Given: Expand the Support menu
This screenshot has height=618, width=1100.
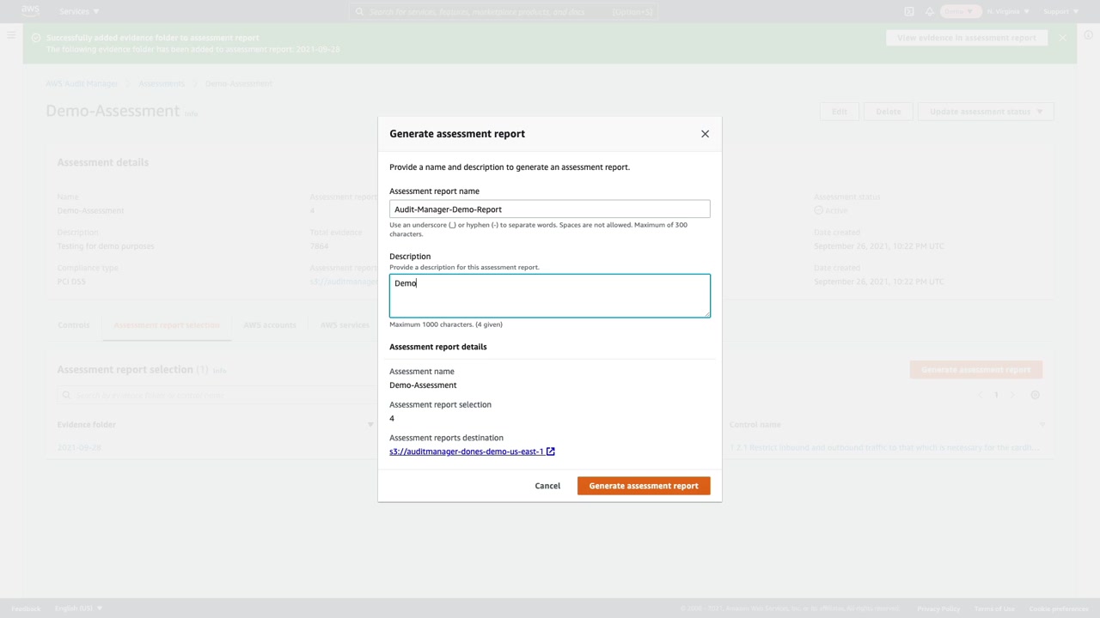Looking at the screenshot, I should click(x=1060, y=11).
